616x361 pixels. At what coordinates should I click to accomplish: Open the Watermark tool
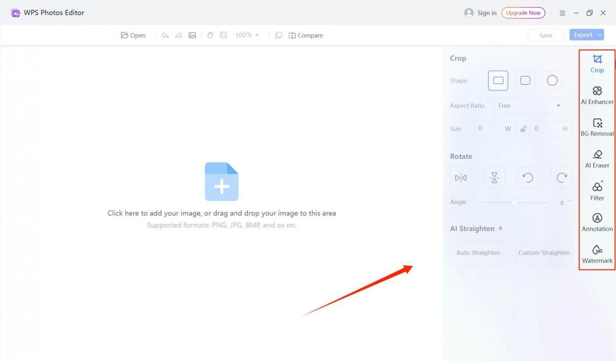click(597, 255)
